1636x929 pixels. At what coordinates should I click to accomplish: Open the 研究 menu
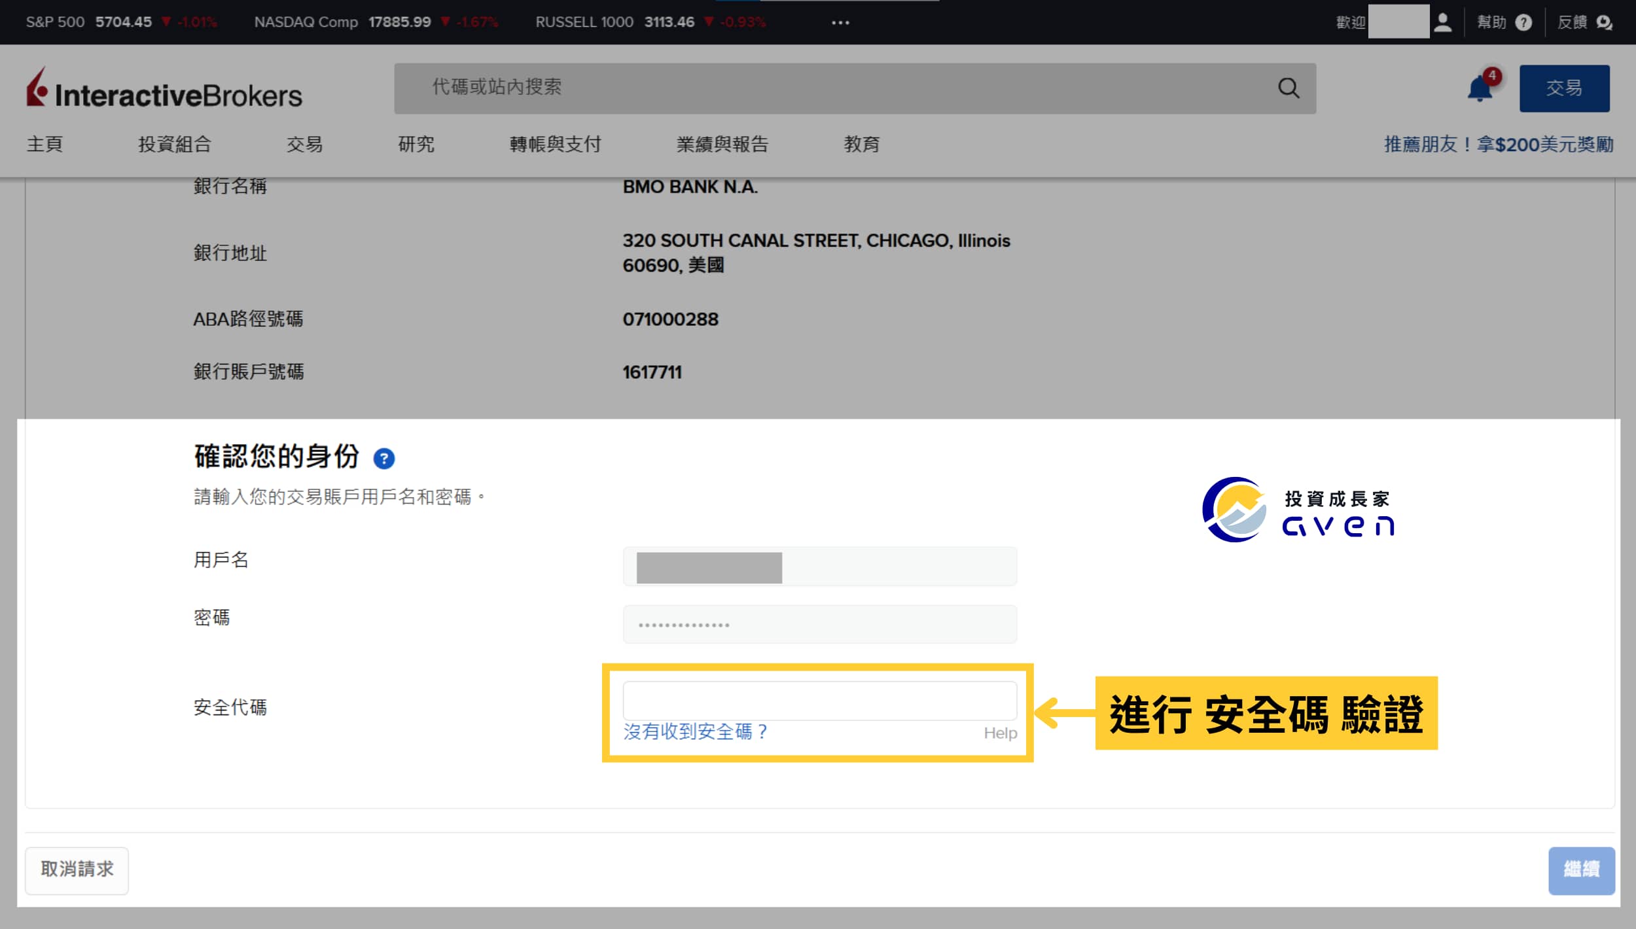point(416,144)
